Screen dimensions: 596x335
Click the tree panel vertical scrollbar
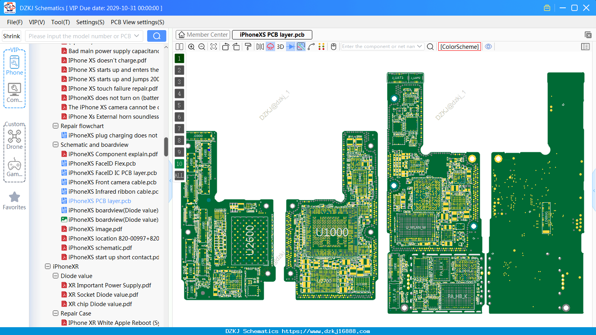click(x=166, y=146)
